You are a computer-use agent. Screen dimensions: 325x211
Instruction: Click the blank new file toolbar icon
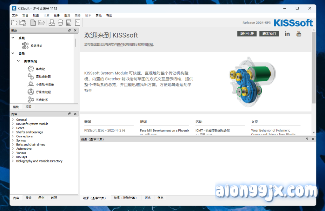pos(33,23)
